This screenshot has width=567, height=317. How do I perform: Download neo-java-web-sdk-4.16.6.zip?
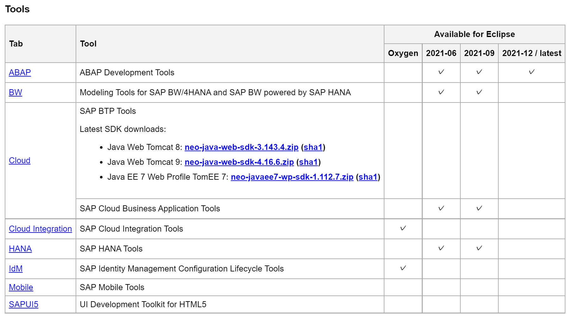point(239,162)
